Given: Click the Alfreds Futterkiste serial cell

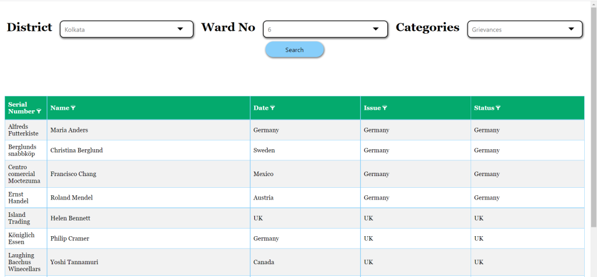Looking at the screenshot, I should [x=26, y=130].
